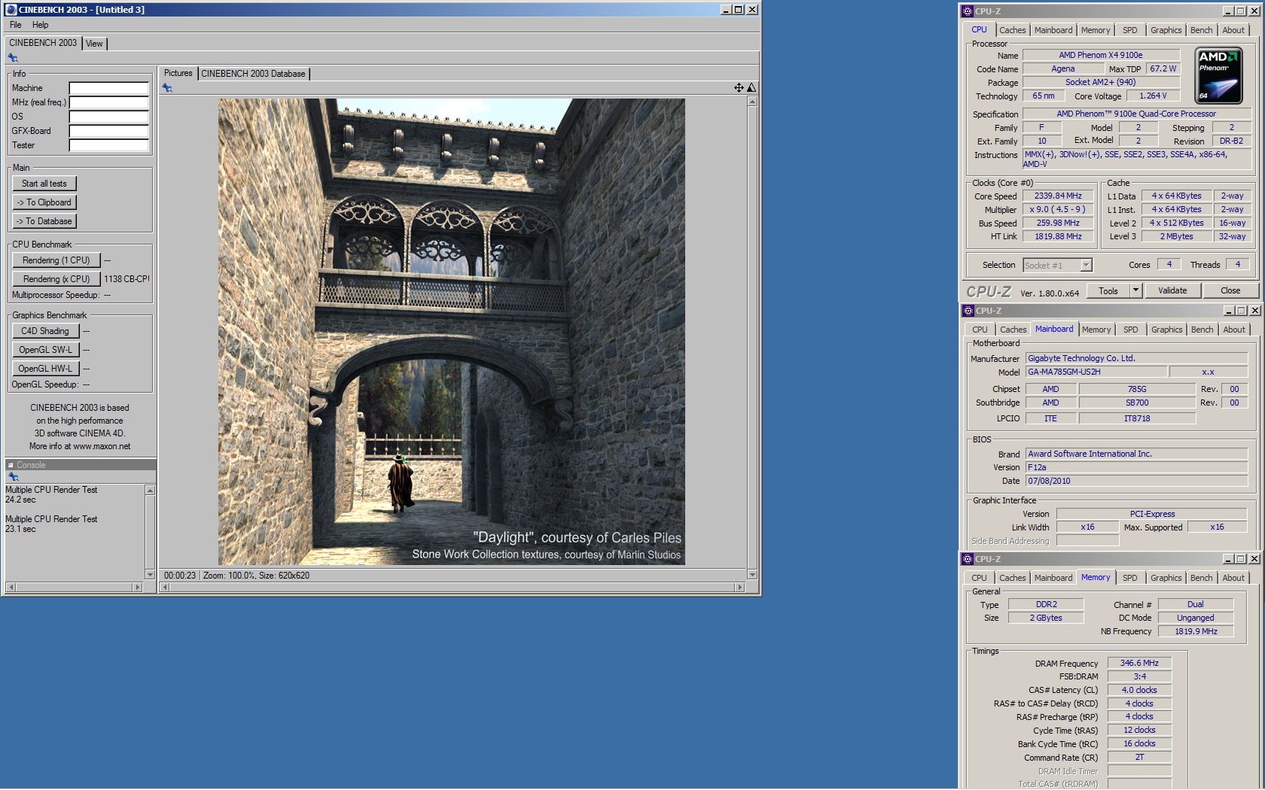
Task: Run the Rendering (1 CPU) benchmark
Action: point(56,260)
